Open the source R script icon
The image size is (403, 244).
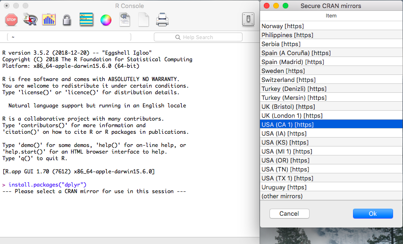tap(30, 19)
